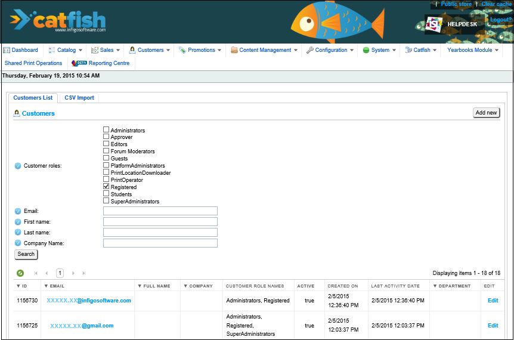This screenshot has width=514, height=340.
Task: Click the Catfish logo in the header
Action: tap(58, 21)
